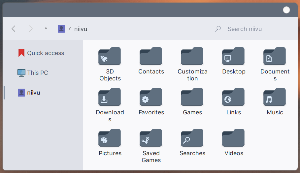Go to Quick access in sidebar
This screenshot has height=173, width=300.
pyautogui.click(x=41, y=53)
